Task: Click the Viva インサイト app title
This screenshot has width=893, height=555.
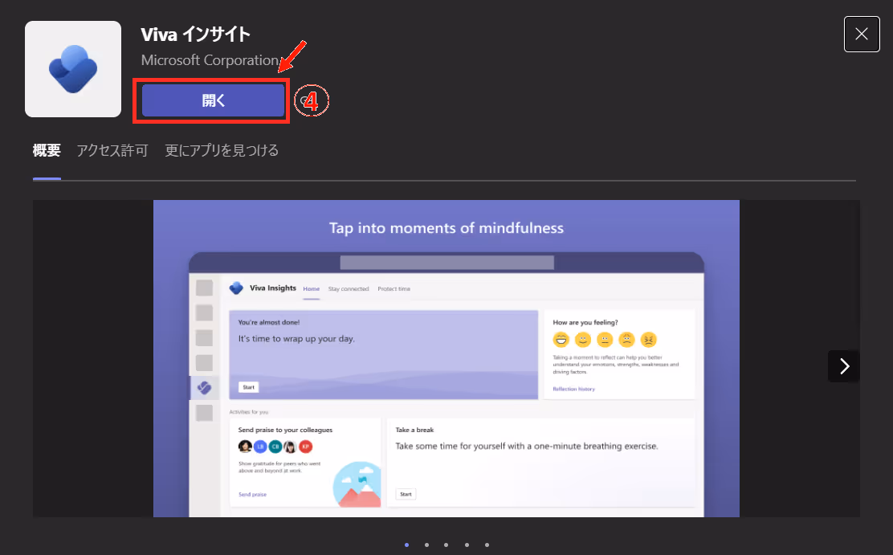Action: tap(195, 35)
